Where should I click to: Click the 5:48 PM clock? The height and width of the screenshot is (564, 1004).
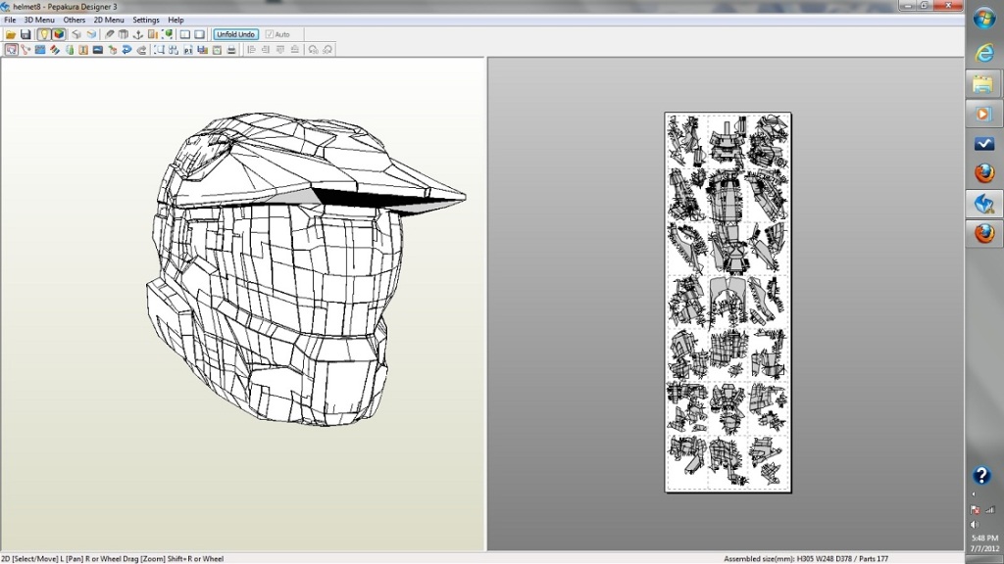[x=984, y=539]
